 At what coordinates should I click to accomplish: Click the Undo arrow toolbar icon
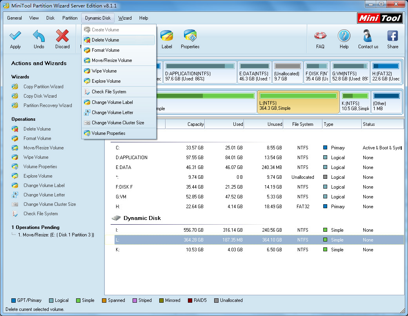point(39,36)
